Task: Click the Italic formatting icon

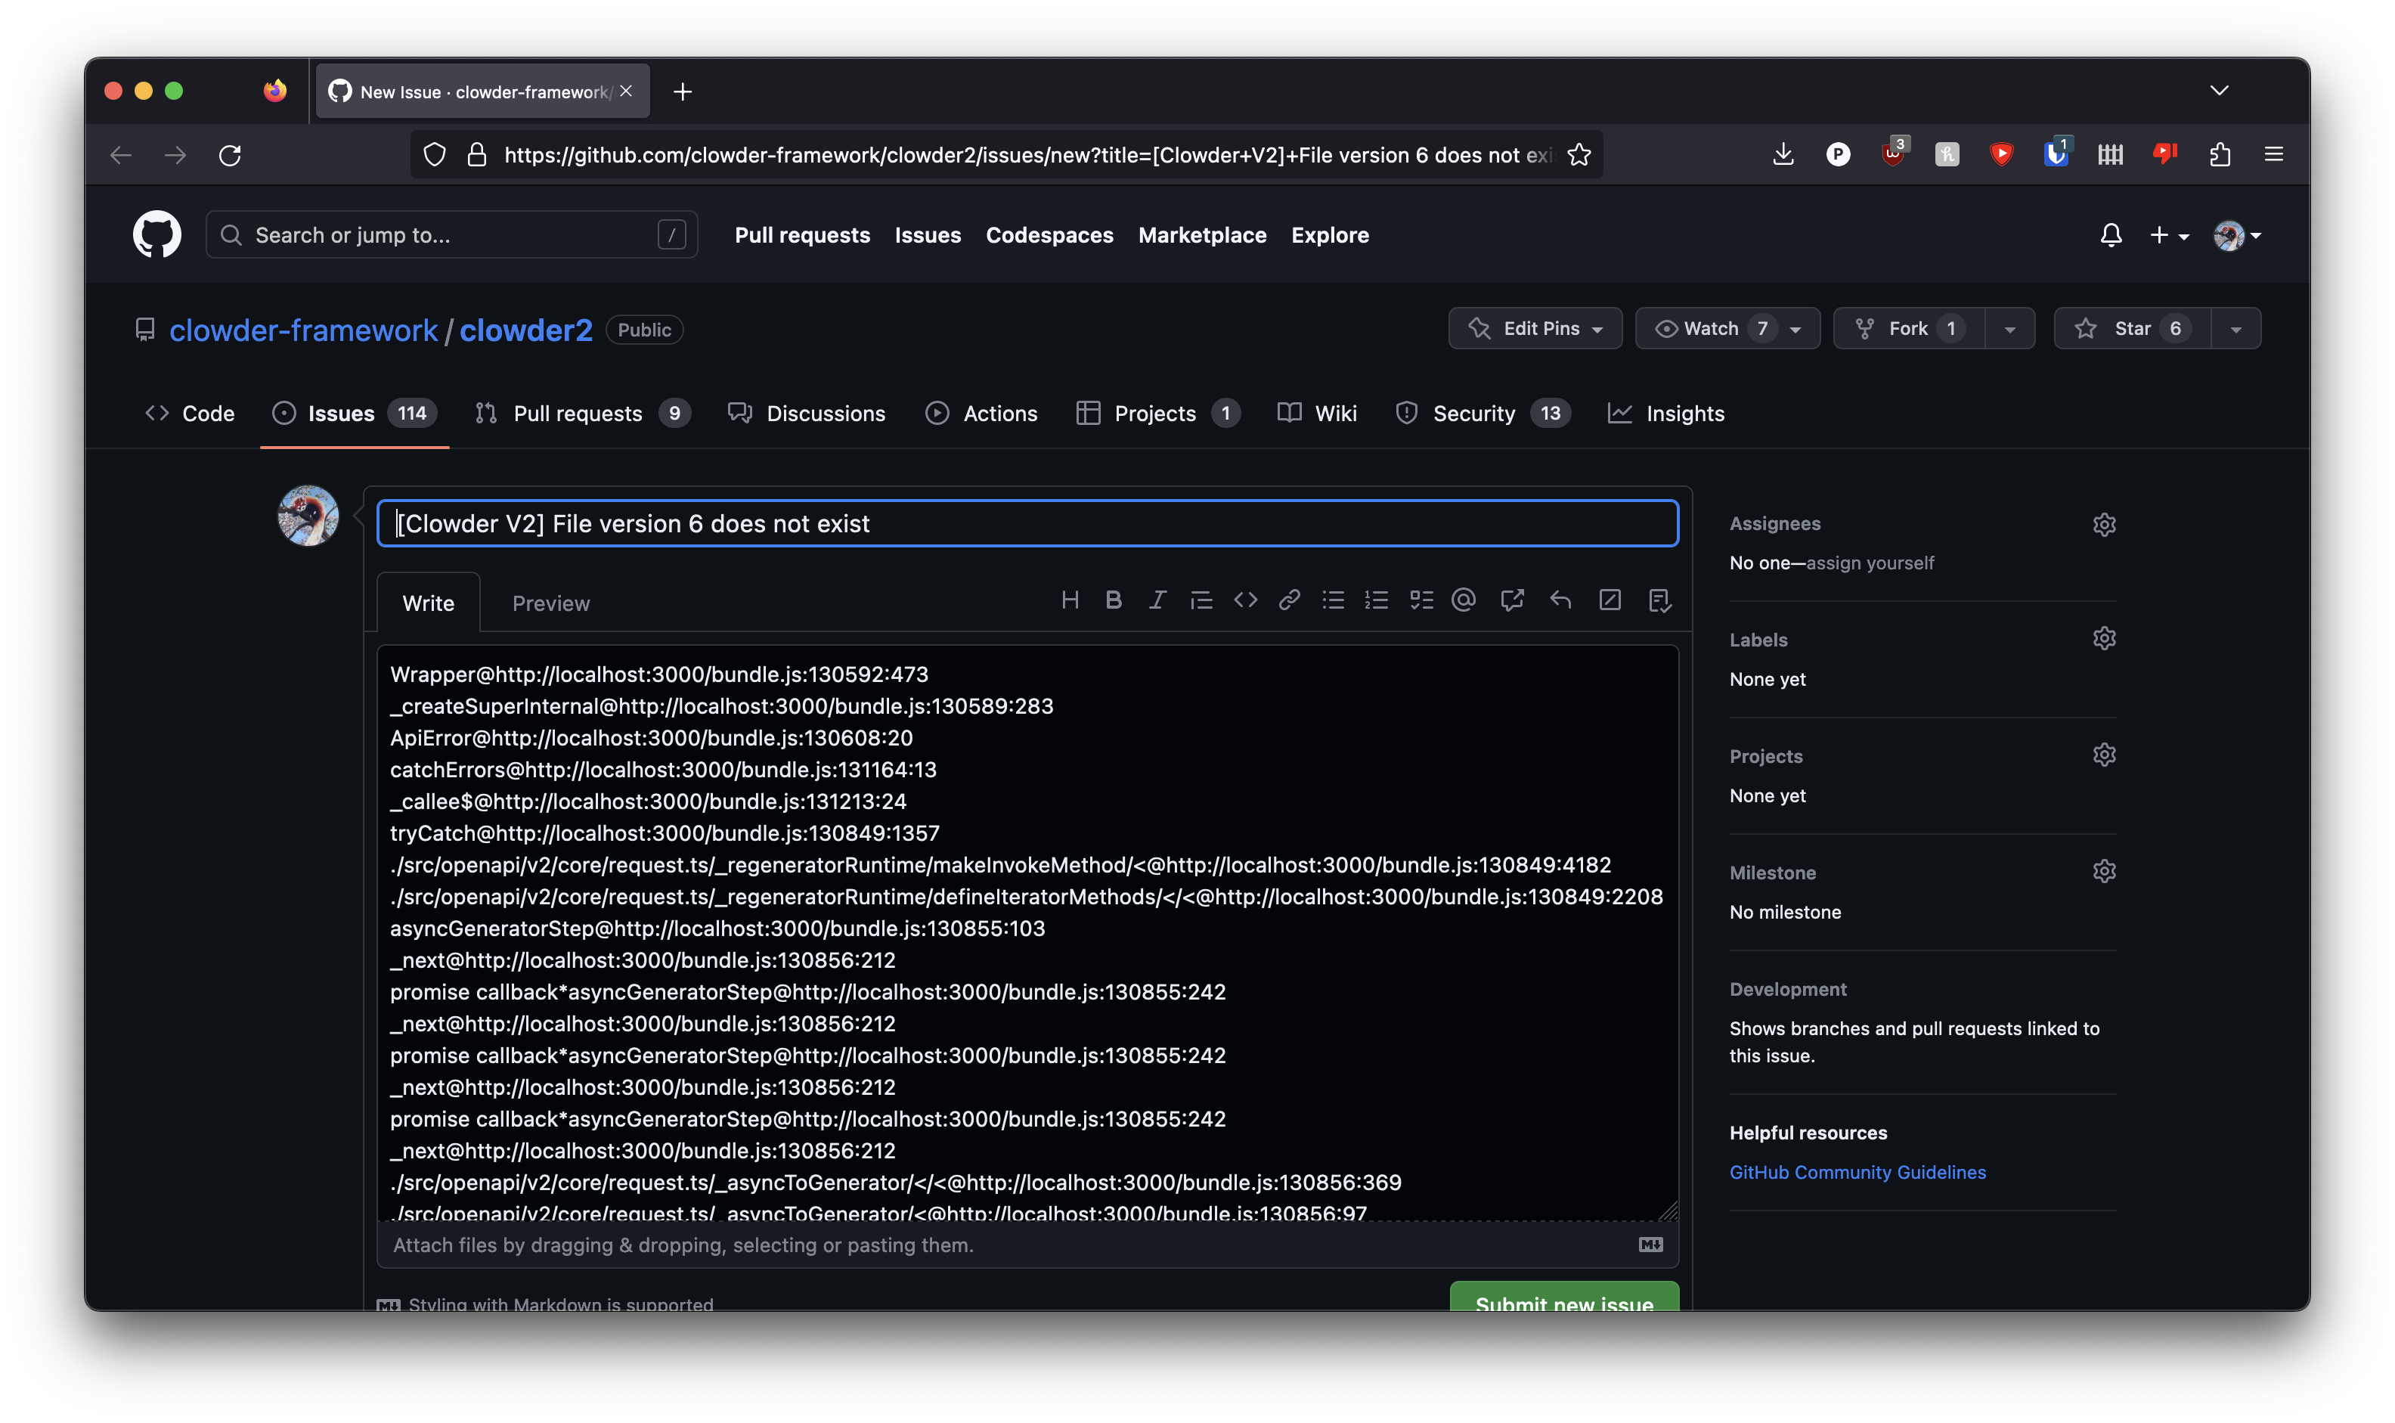Action: (x=1157, y=600)
